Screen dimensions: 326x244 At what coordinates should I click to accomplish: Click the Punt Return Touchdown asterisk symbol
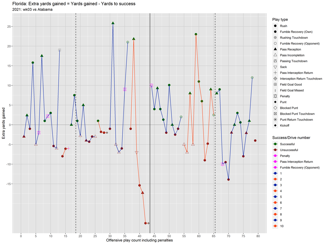pyautogui.click(x=275, y=120)
